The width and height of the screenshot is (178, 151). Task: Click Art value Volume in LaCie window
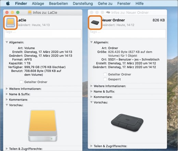29,48
